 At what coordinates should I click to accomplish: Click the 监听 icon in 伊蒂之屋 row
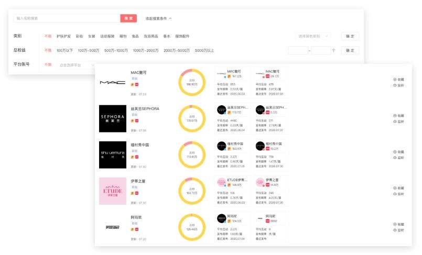[395, 194]
